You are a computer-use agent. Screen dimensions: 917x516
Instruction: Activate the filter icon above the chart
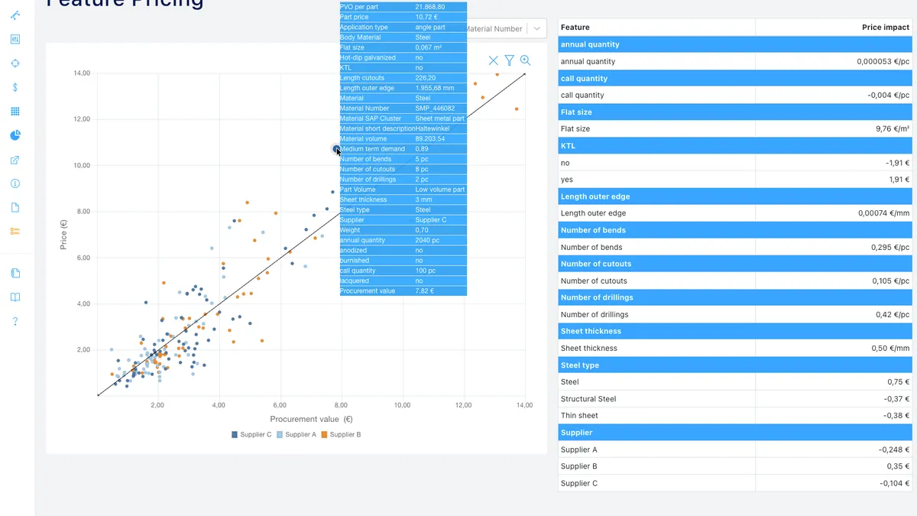click(x=509, y=60)
